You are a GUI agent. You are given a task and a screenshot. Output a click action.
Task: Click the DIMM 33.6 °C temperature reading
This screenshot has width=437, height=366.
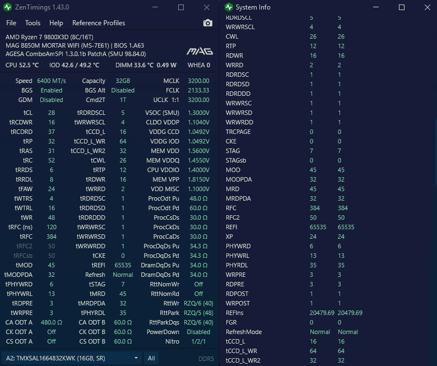pos(134,65)
